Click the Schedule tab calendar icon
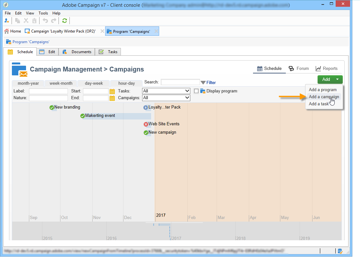 [10, 52]
